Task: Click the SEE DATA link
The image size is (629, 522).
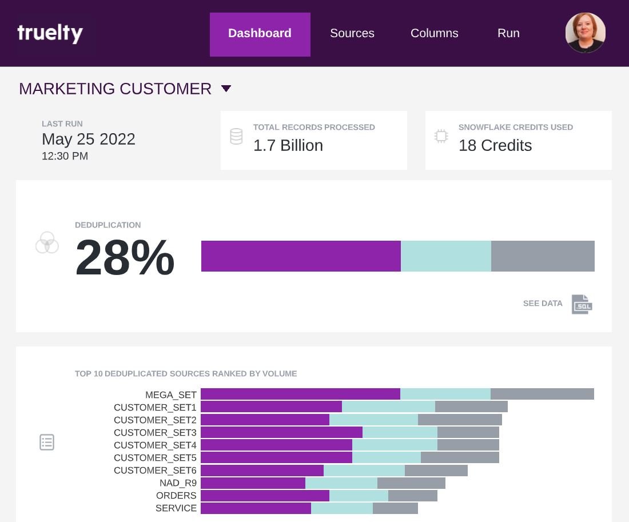Action: (542, 304)
